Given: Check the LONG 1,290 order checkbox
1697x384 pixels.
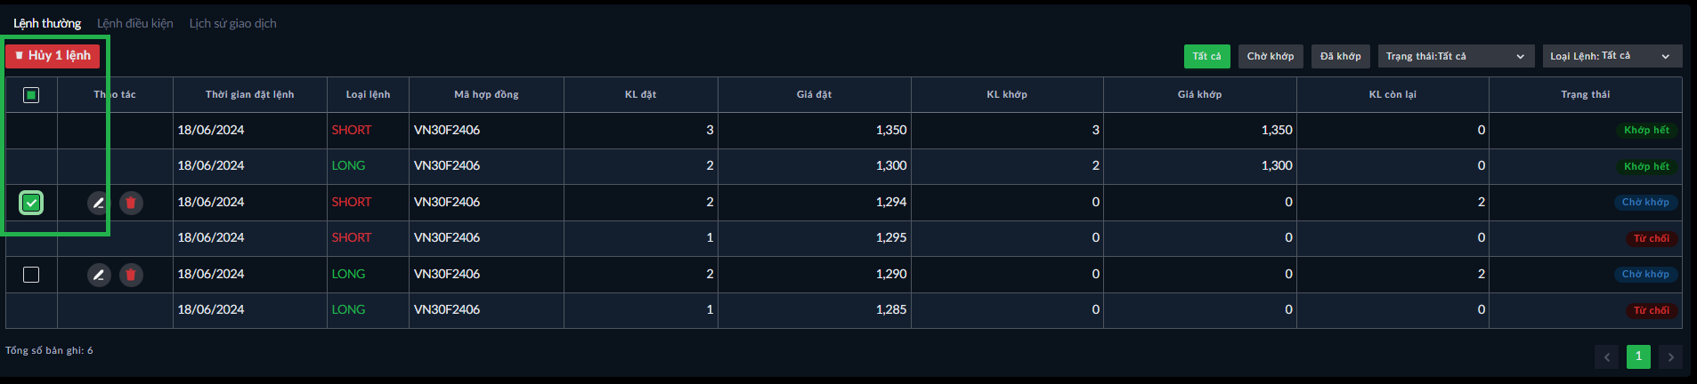Looking at the screenshot, I should [x=31, y=275].
